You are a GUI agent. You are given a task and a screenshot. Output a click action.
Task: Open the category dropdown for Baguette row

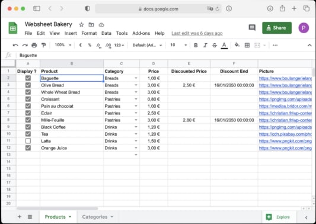(x=136, y=78)
